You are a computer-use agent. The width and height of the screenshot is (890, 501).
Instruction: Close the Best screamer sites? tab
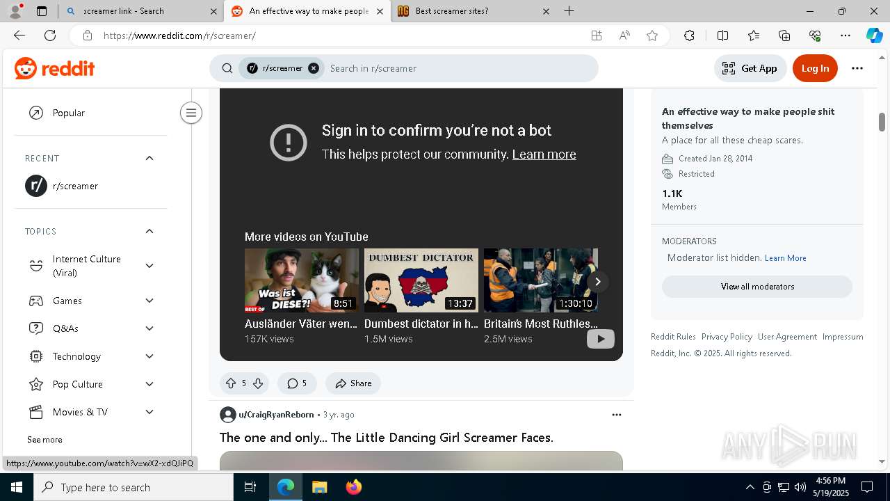point(546,11)
